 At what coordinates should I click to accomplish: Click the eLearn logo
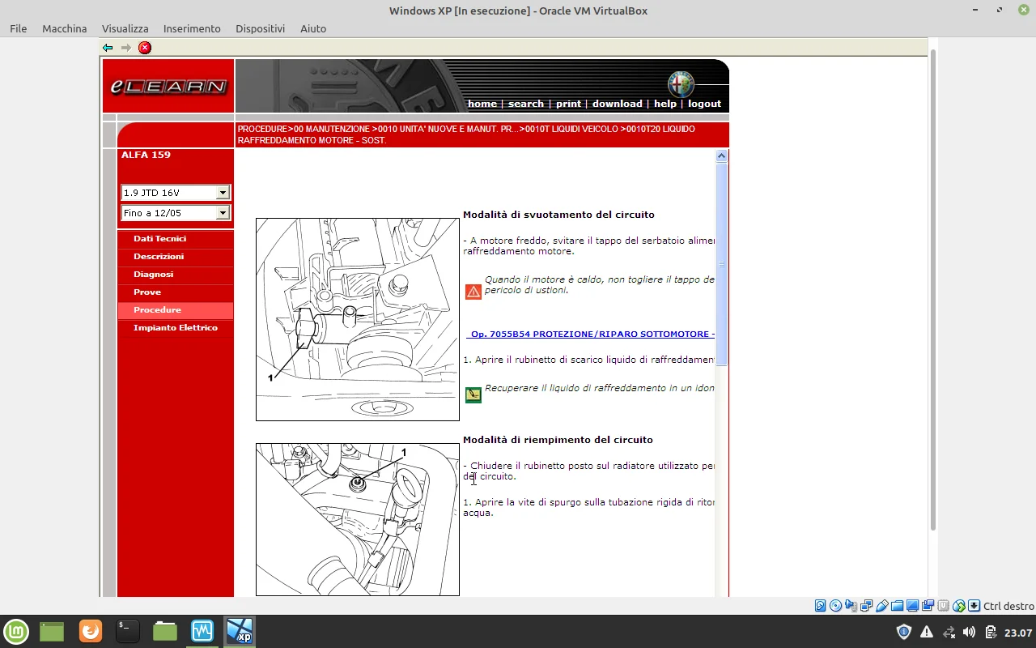(x=168, y=86)
